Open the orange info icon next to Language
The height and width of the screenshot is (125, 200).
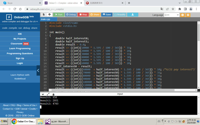click(182, 15)
